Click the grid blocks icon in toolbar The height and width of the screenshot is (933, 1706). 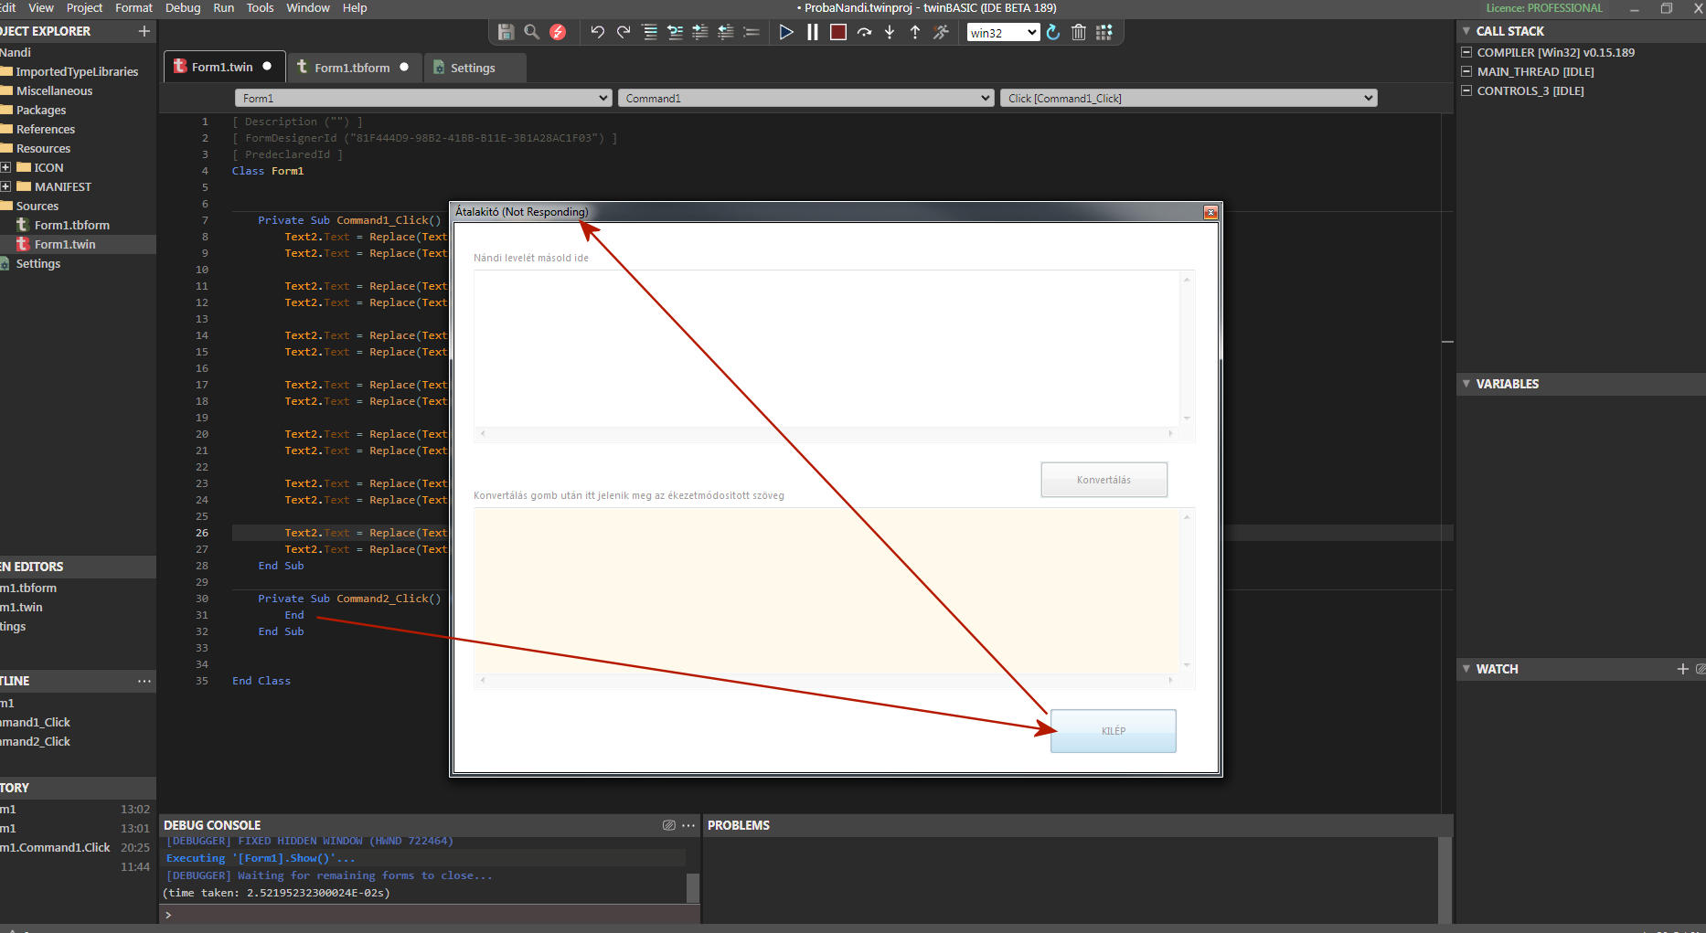point(1104,32)
